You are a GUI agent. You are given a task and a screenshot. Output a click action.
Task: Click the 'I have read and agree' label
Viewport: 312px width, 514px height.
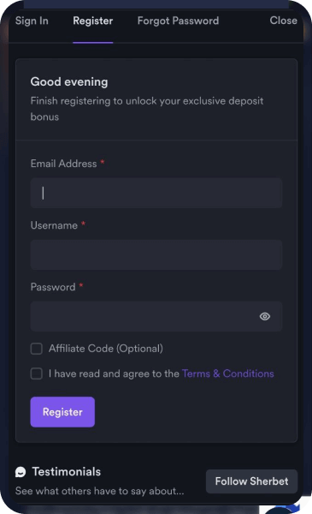(115, 374)
